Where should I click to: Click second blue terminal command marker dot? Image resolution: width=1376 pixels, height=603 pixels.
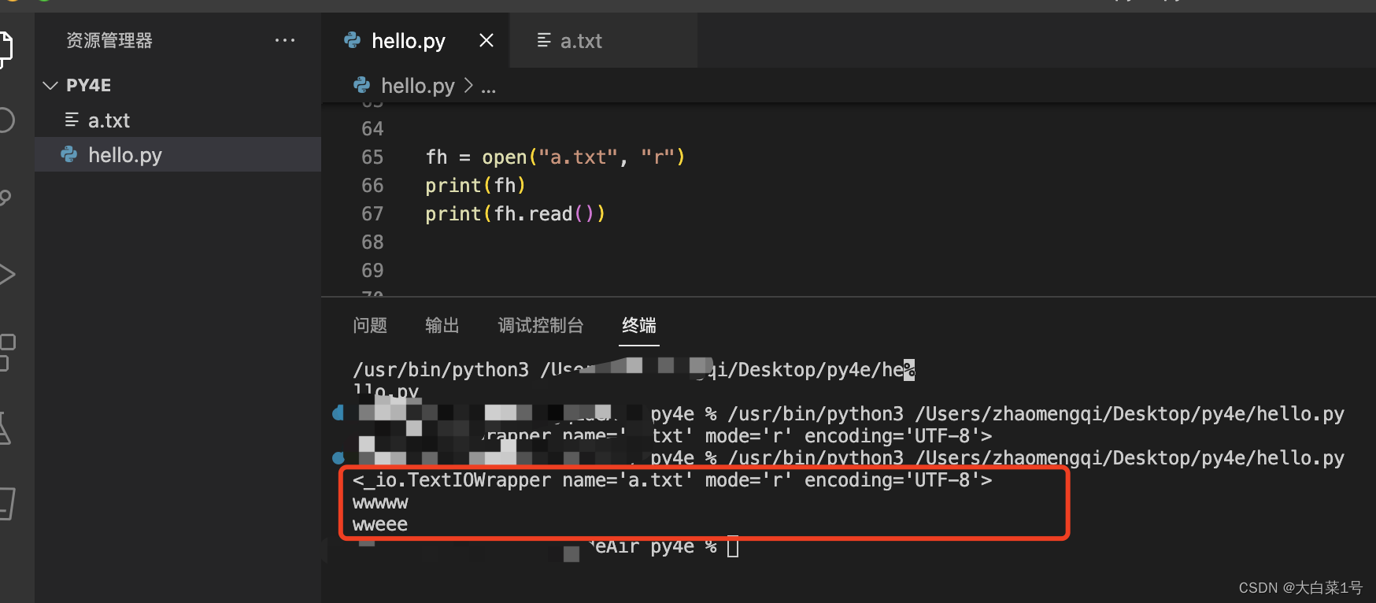coord(338,457)
